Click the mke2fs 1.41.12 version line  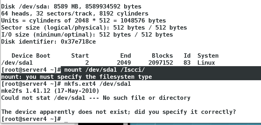click(x=50, y=91)
